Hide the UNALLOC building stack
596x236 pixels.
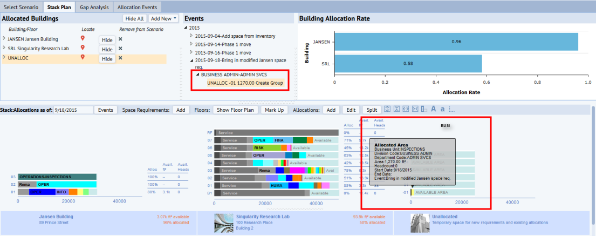click(107, 58)
